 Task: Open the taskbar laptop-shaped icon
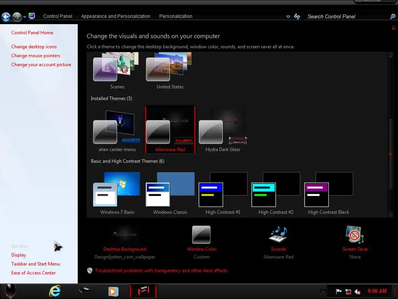click(x=84, y=290)
